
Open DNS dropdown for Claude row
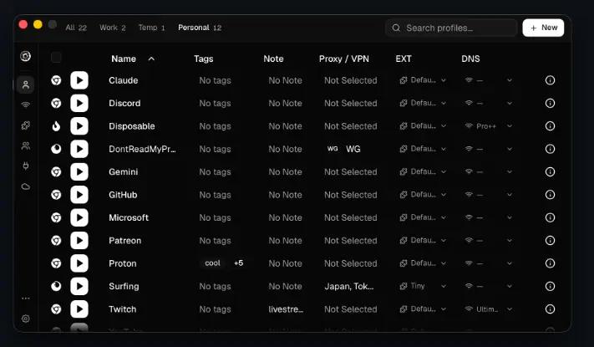489,80
